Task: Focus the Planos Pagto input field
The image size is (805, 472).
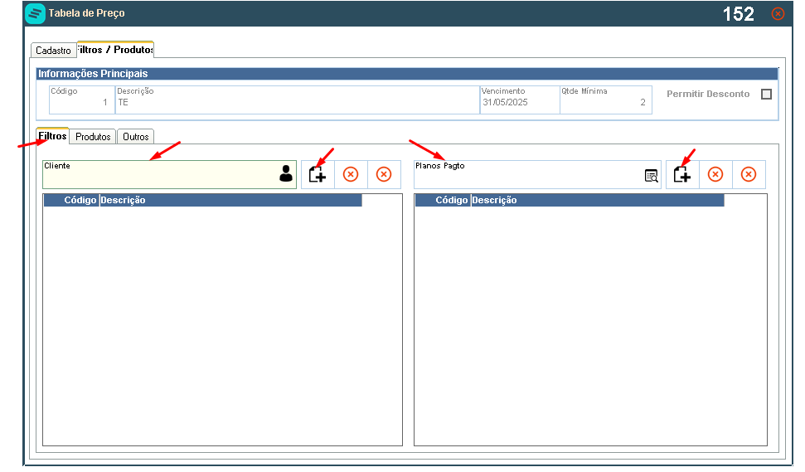Action: point(537,175)
